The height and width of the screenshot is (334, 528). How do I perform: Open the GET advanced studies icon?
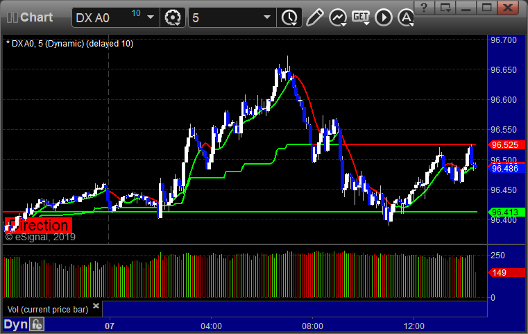[361, 17]
